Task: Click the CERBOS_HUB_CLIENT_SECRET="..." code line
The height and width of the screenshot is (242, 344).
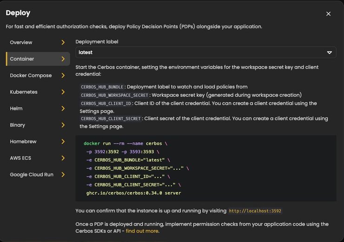Action: pyautogui.click(x=133, y=185)
